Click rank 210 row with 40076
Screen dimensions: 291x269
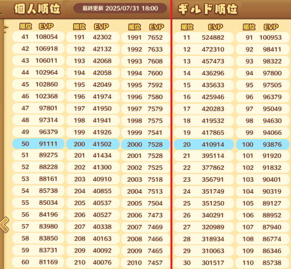tap(93, 262)
